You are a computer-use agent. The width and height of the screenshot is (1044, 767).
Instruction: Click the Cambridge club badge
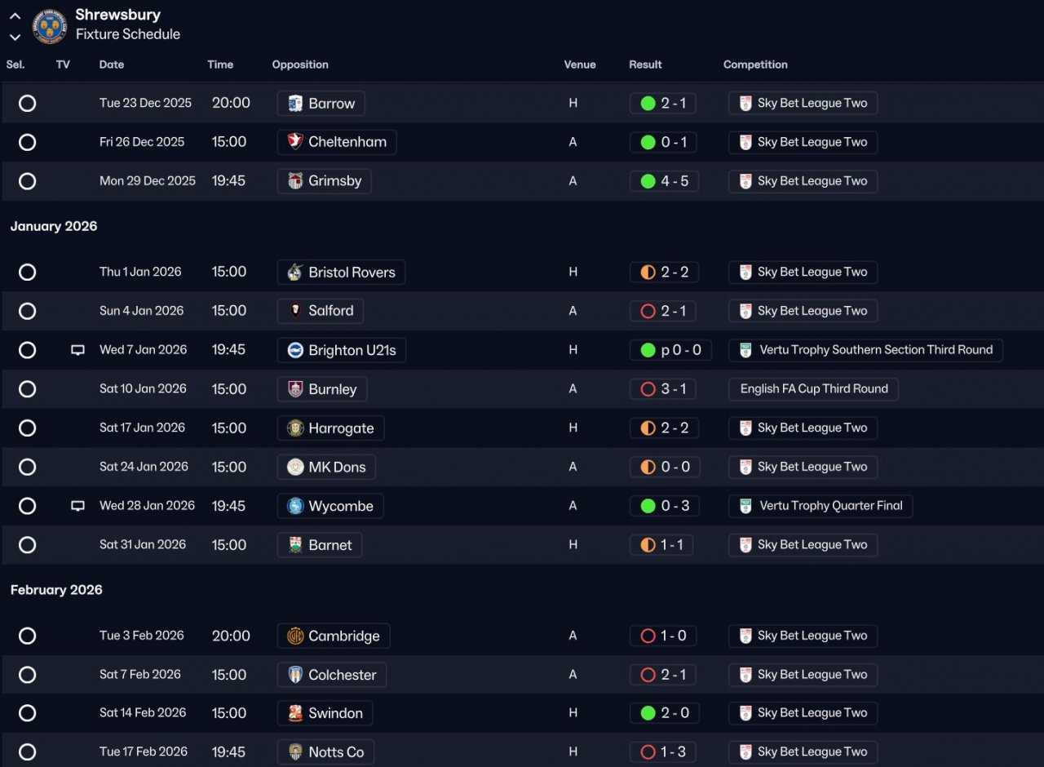[295, 636]
